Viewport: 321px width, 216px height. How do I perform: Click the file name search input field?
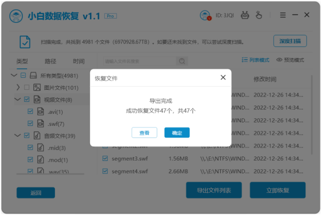(x=140, y=61)
